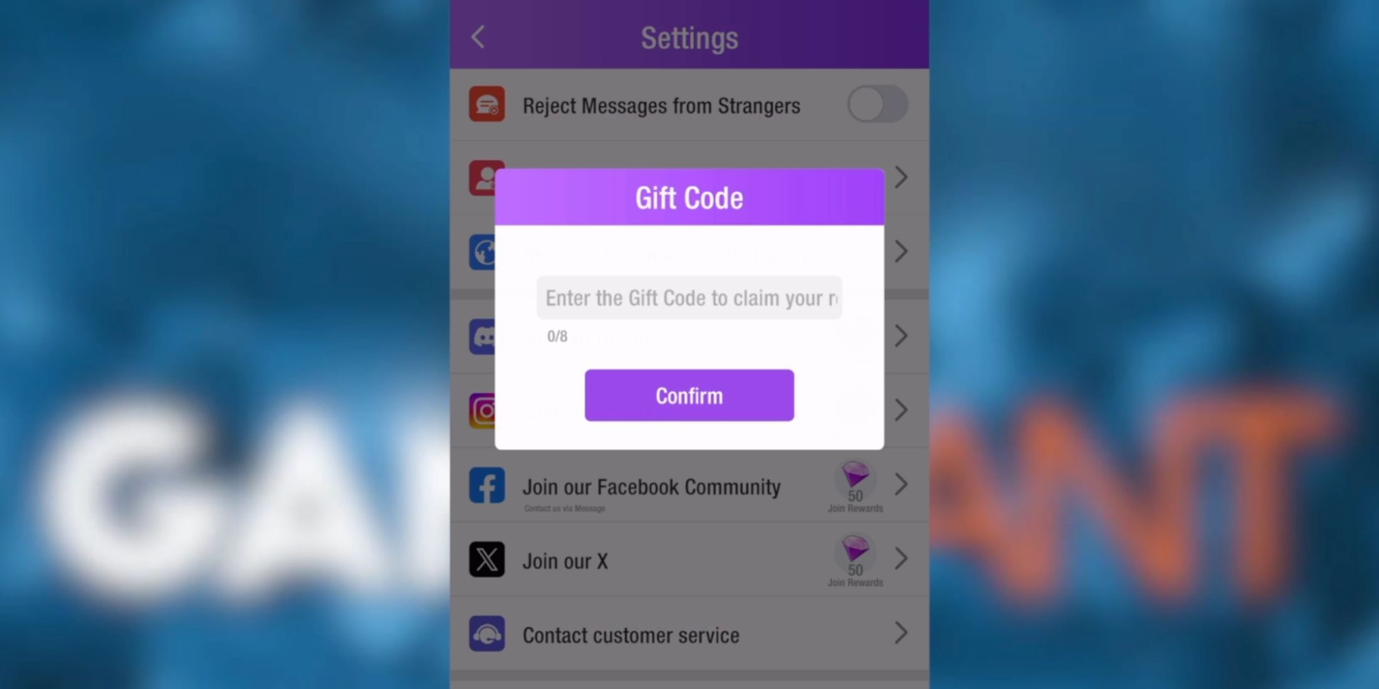The height and width of the screenshot is (689, 1379).
Task: Click the Discord icon in settings
Action: (486, 336)
